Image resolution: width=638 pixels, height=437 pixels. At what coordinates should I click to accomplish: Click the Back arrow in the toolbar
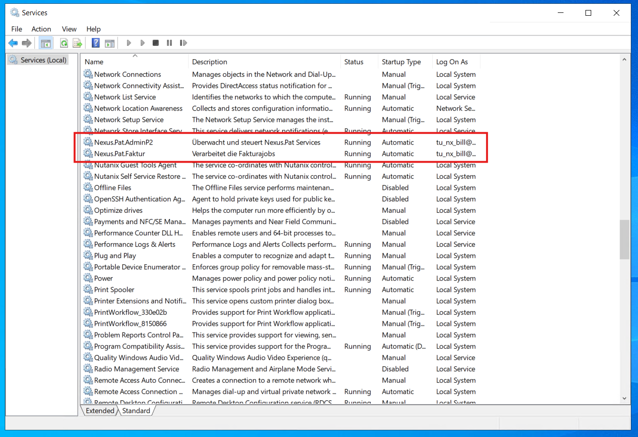pos(13,43)
